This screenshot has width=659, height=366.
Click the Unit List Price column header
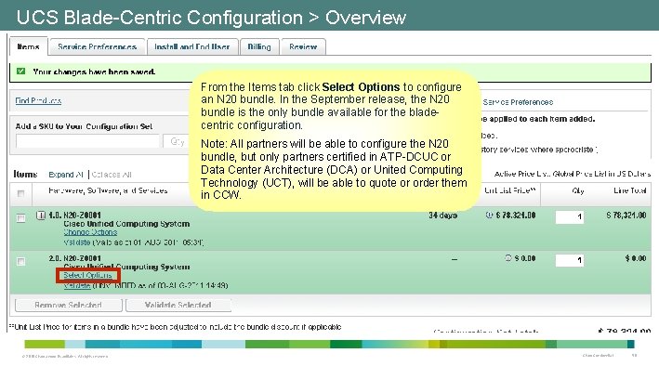(509, 190)
